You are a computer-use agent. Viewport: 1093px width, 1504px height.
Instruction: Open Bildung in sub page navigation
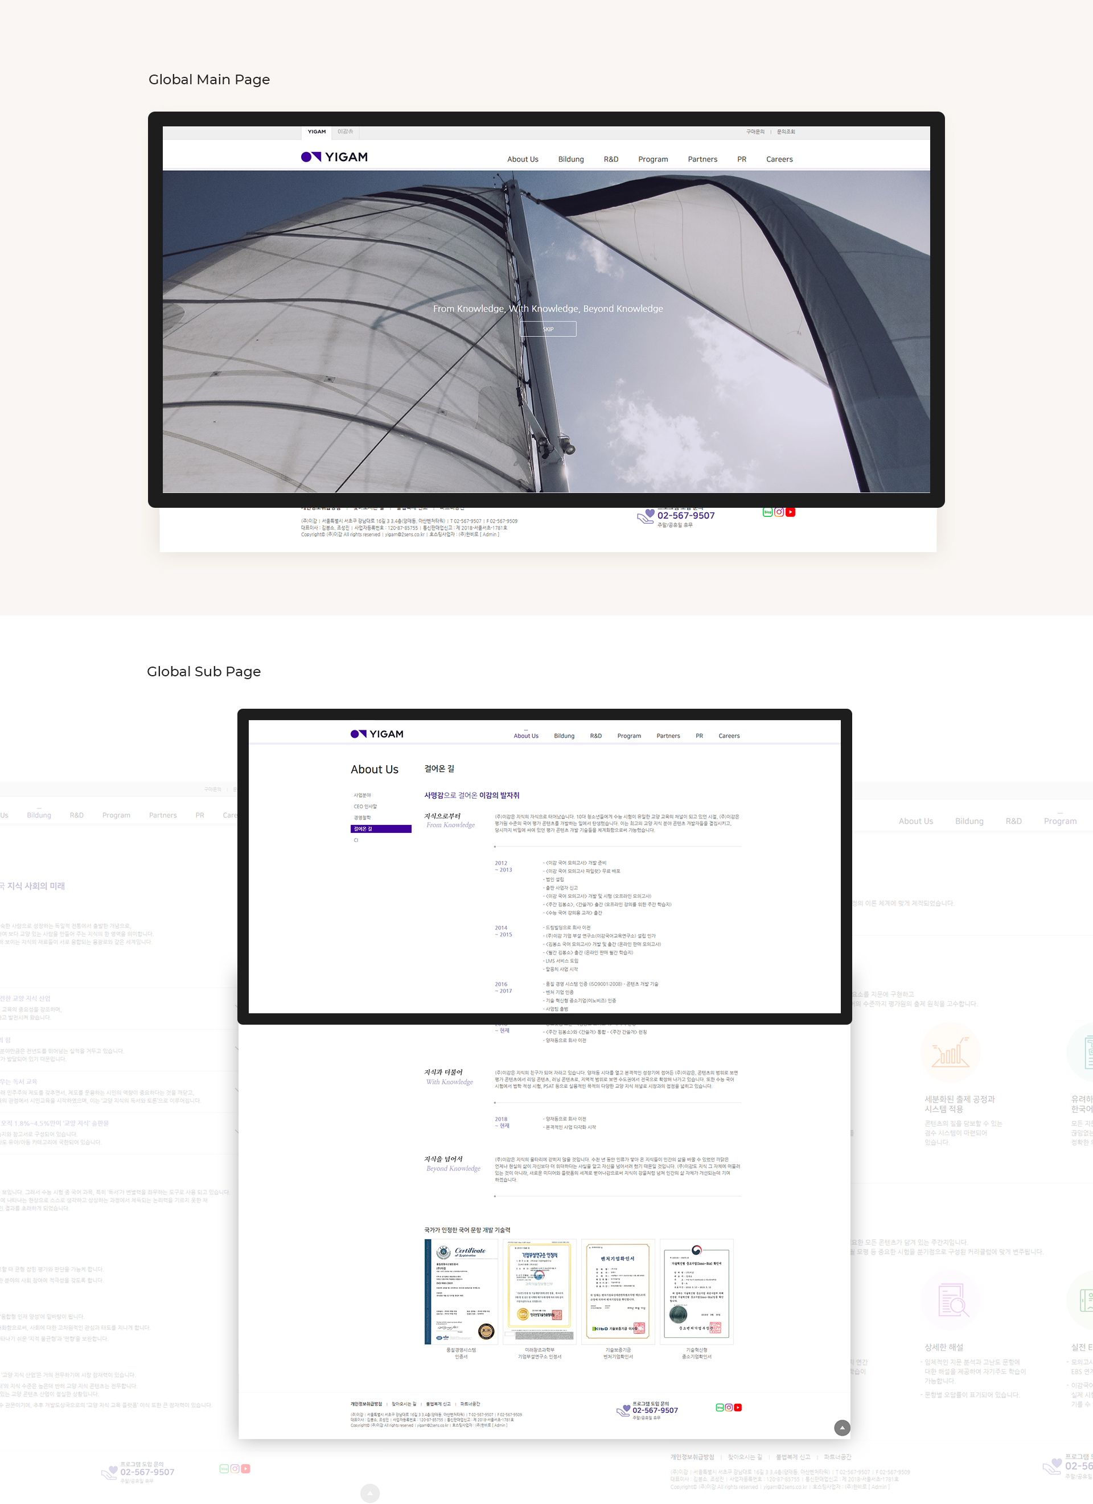point(564,735)
